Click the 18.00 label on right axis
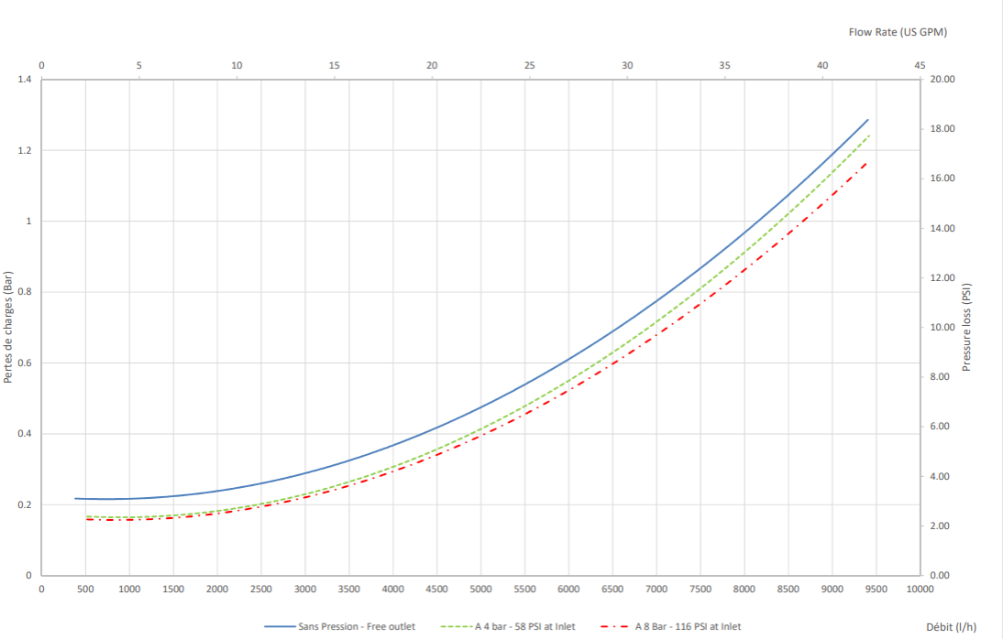The height and width of the screenshot is (639, 1003). point(942,129)
